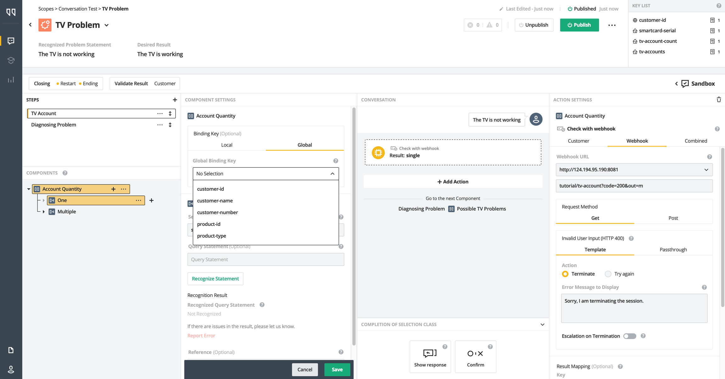This screenshot has height=379, width=725.
Task: Open the user profile sidebar icon
Action: 11,369
